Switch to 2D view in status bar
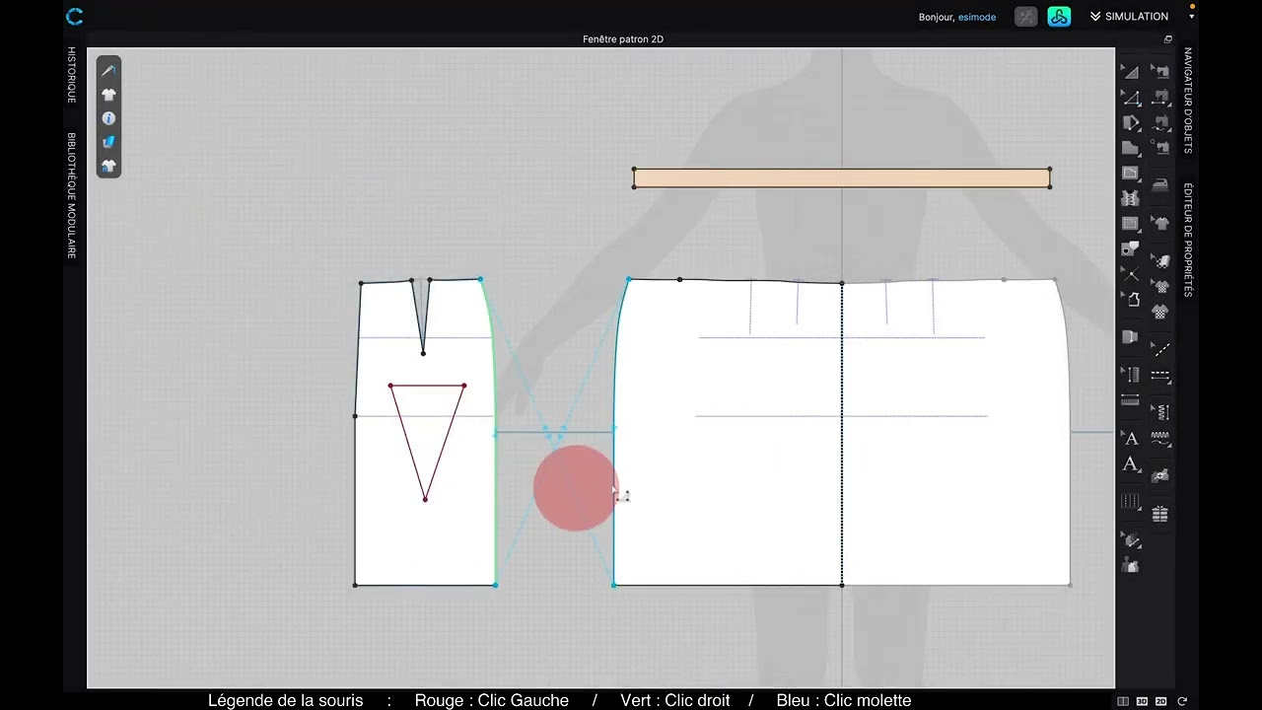This screenshot has width=1262, height=710. [x=1161, y=701]
